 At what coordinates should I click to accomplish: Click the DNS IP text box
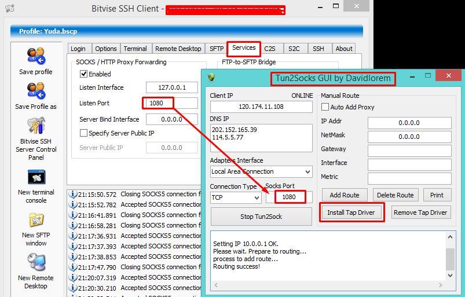tap(261, 138)
